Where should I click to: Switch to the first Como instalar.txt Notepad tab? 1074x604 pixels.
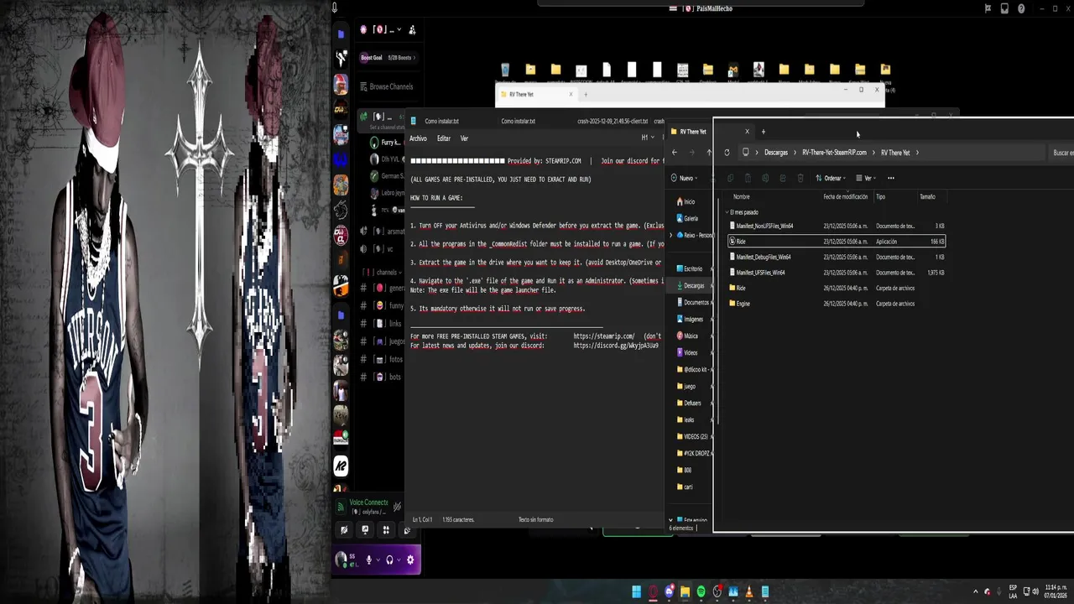click(x=441, y=121)
